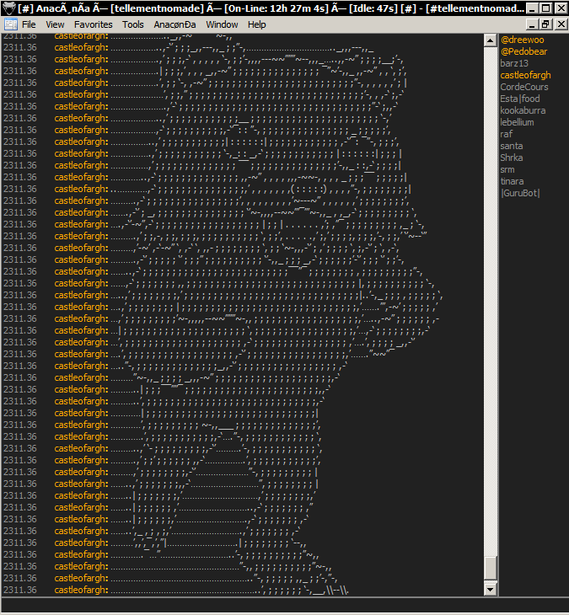Open the View menu
Viewport: 569px width, 615px height.
pyautogui.click(x=55, y=24)
